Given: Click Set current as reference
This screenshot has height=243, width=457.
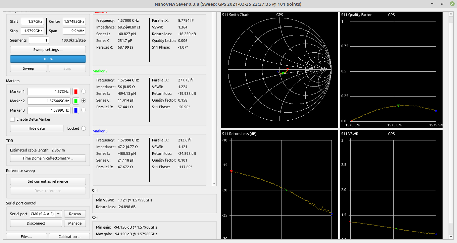Looking at the screenshot, I should [48, 181].
